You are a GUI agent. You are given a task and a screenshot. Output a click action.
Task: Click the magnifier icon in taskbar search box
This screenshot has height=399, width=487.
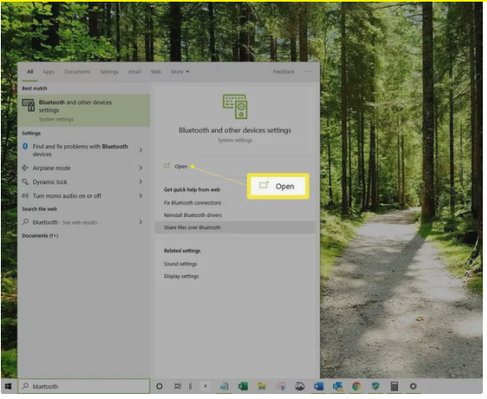click(25, 386)
